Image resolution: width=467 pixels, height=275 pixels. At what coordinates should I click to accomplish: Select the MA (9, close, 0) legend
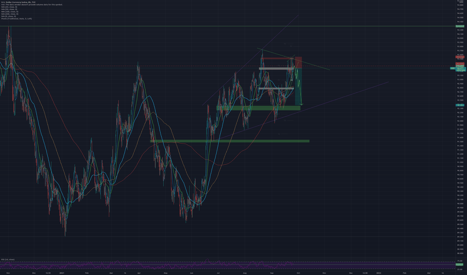coord(9,16)
